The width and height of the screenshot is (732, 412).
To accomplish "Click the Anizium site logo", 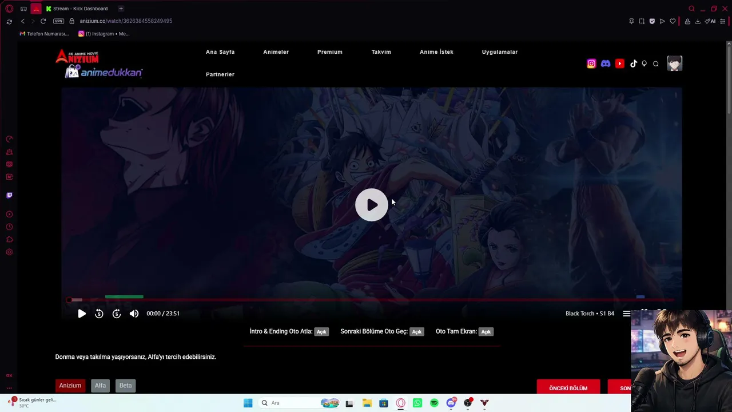I will (x=77, y=56).
